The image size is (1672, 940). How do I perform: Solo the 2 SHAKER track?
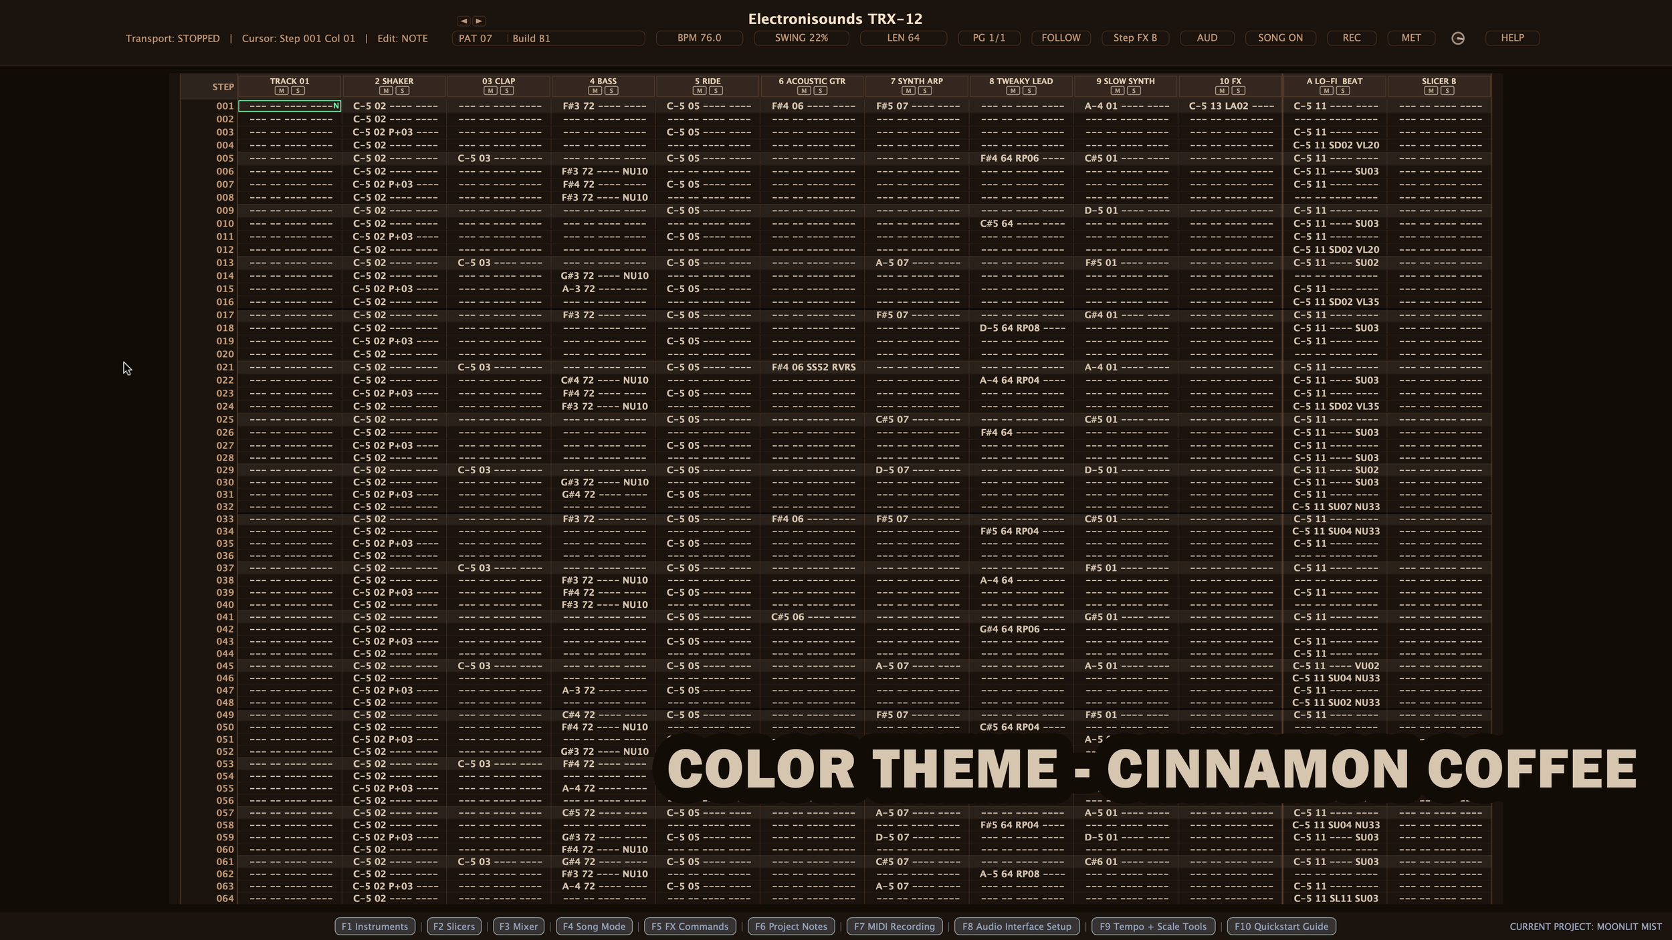[402, 91]
